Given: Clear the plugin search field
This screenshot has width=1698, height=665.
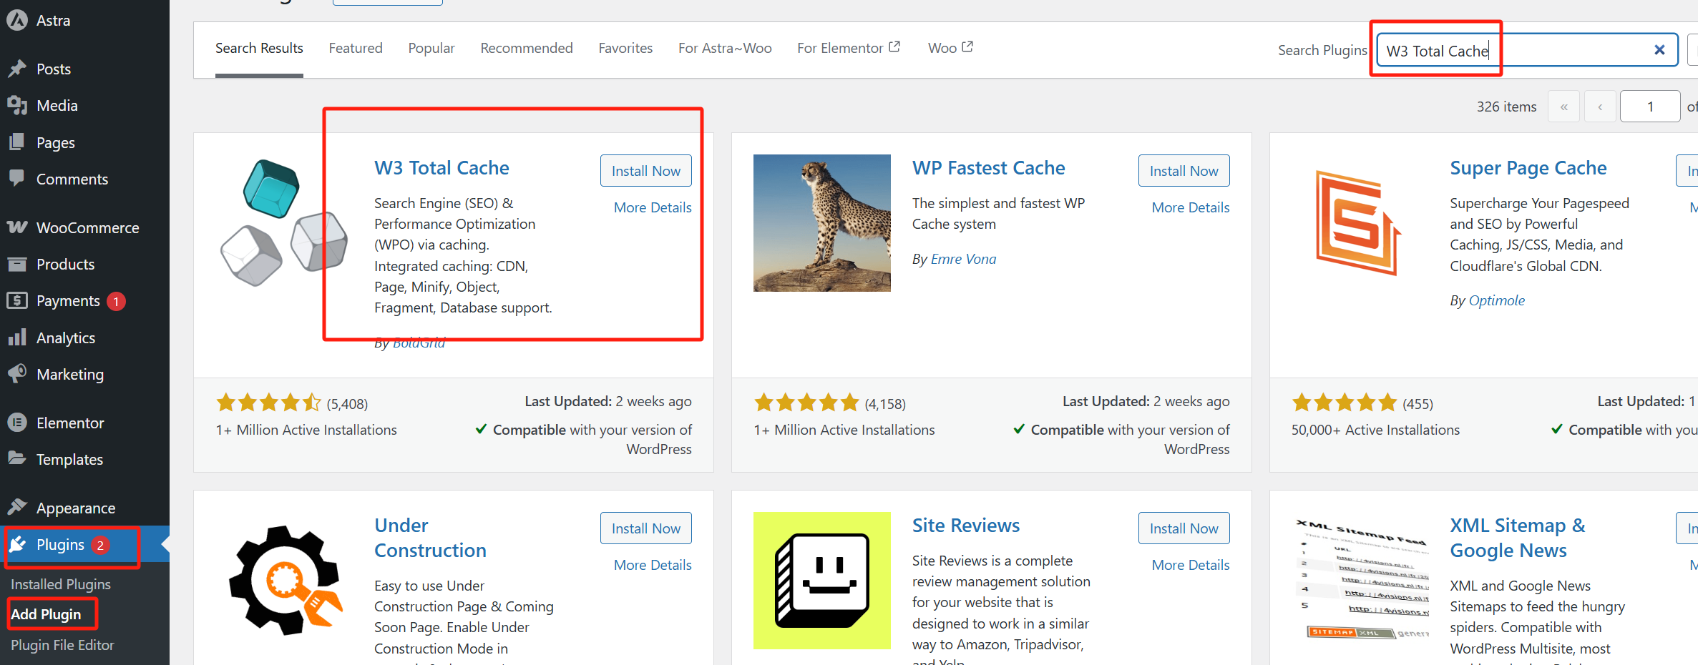Looking at the screenshot, I should pyautogui.click(x=1659, y=50).
